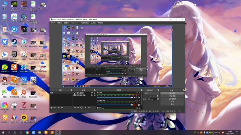Select the scene entry in scenes list

(61, 93)
